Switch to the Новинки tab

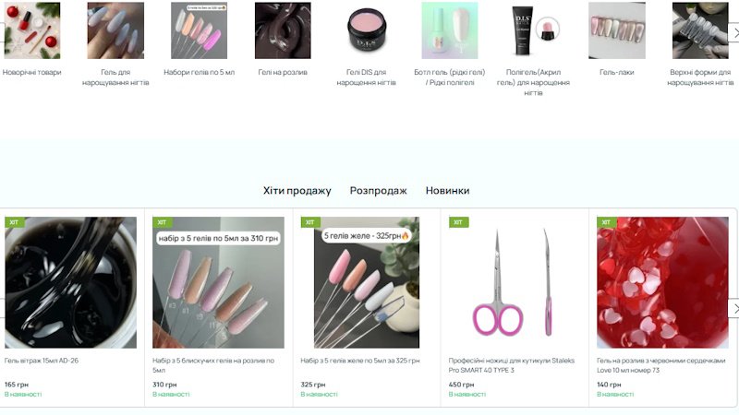(447, 191)
